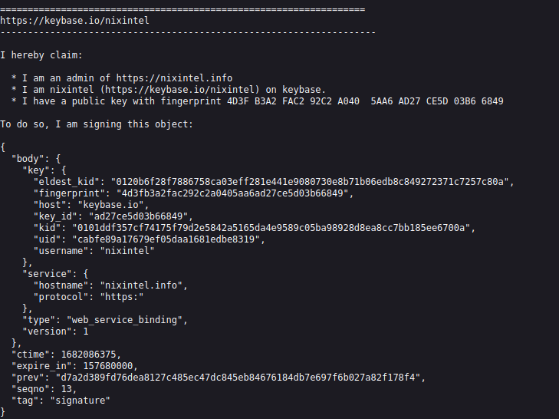The image size is (559, 419).
Task: Click the "keybase.io" host value
Action: click(110, 205)
